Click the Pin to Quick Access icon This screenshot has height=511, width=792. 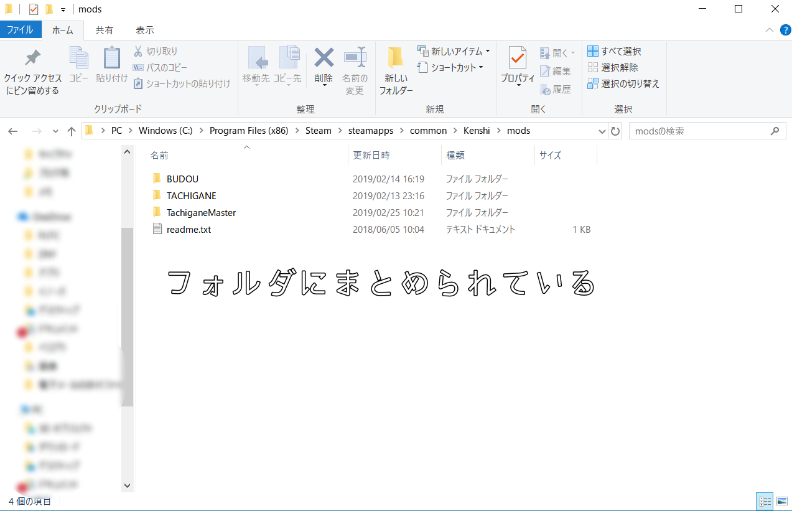point(32,59)
